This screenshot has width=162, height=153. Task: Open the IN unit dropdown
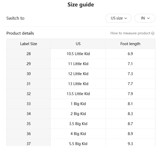coord(145,18)
